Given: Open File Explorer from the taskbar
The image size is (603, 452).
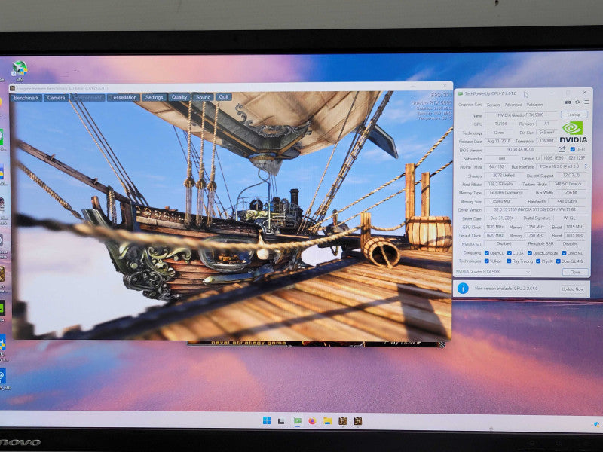Looking at the screenshot, I should click(x=327, y=421).
